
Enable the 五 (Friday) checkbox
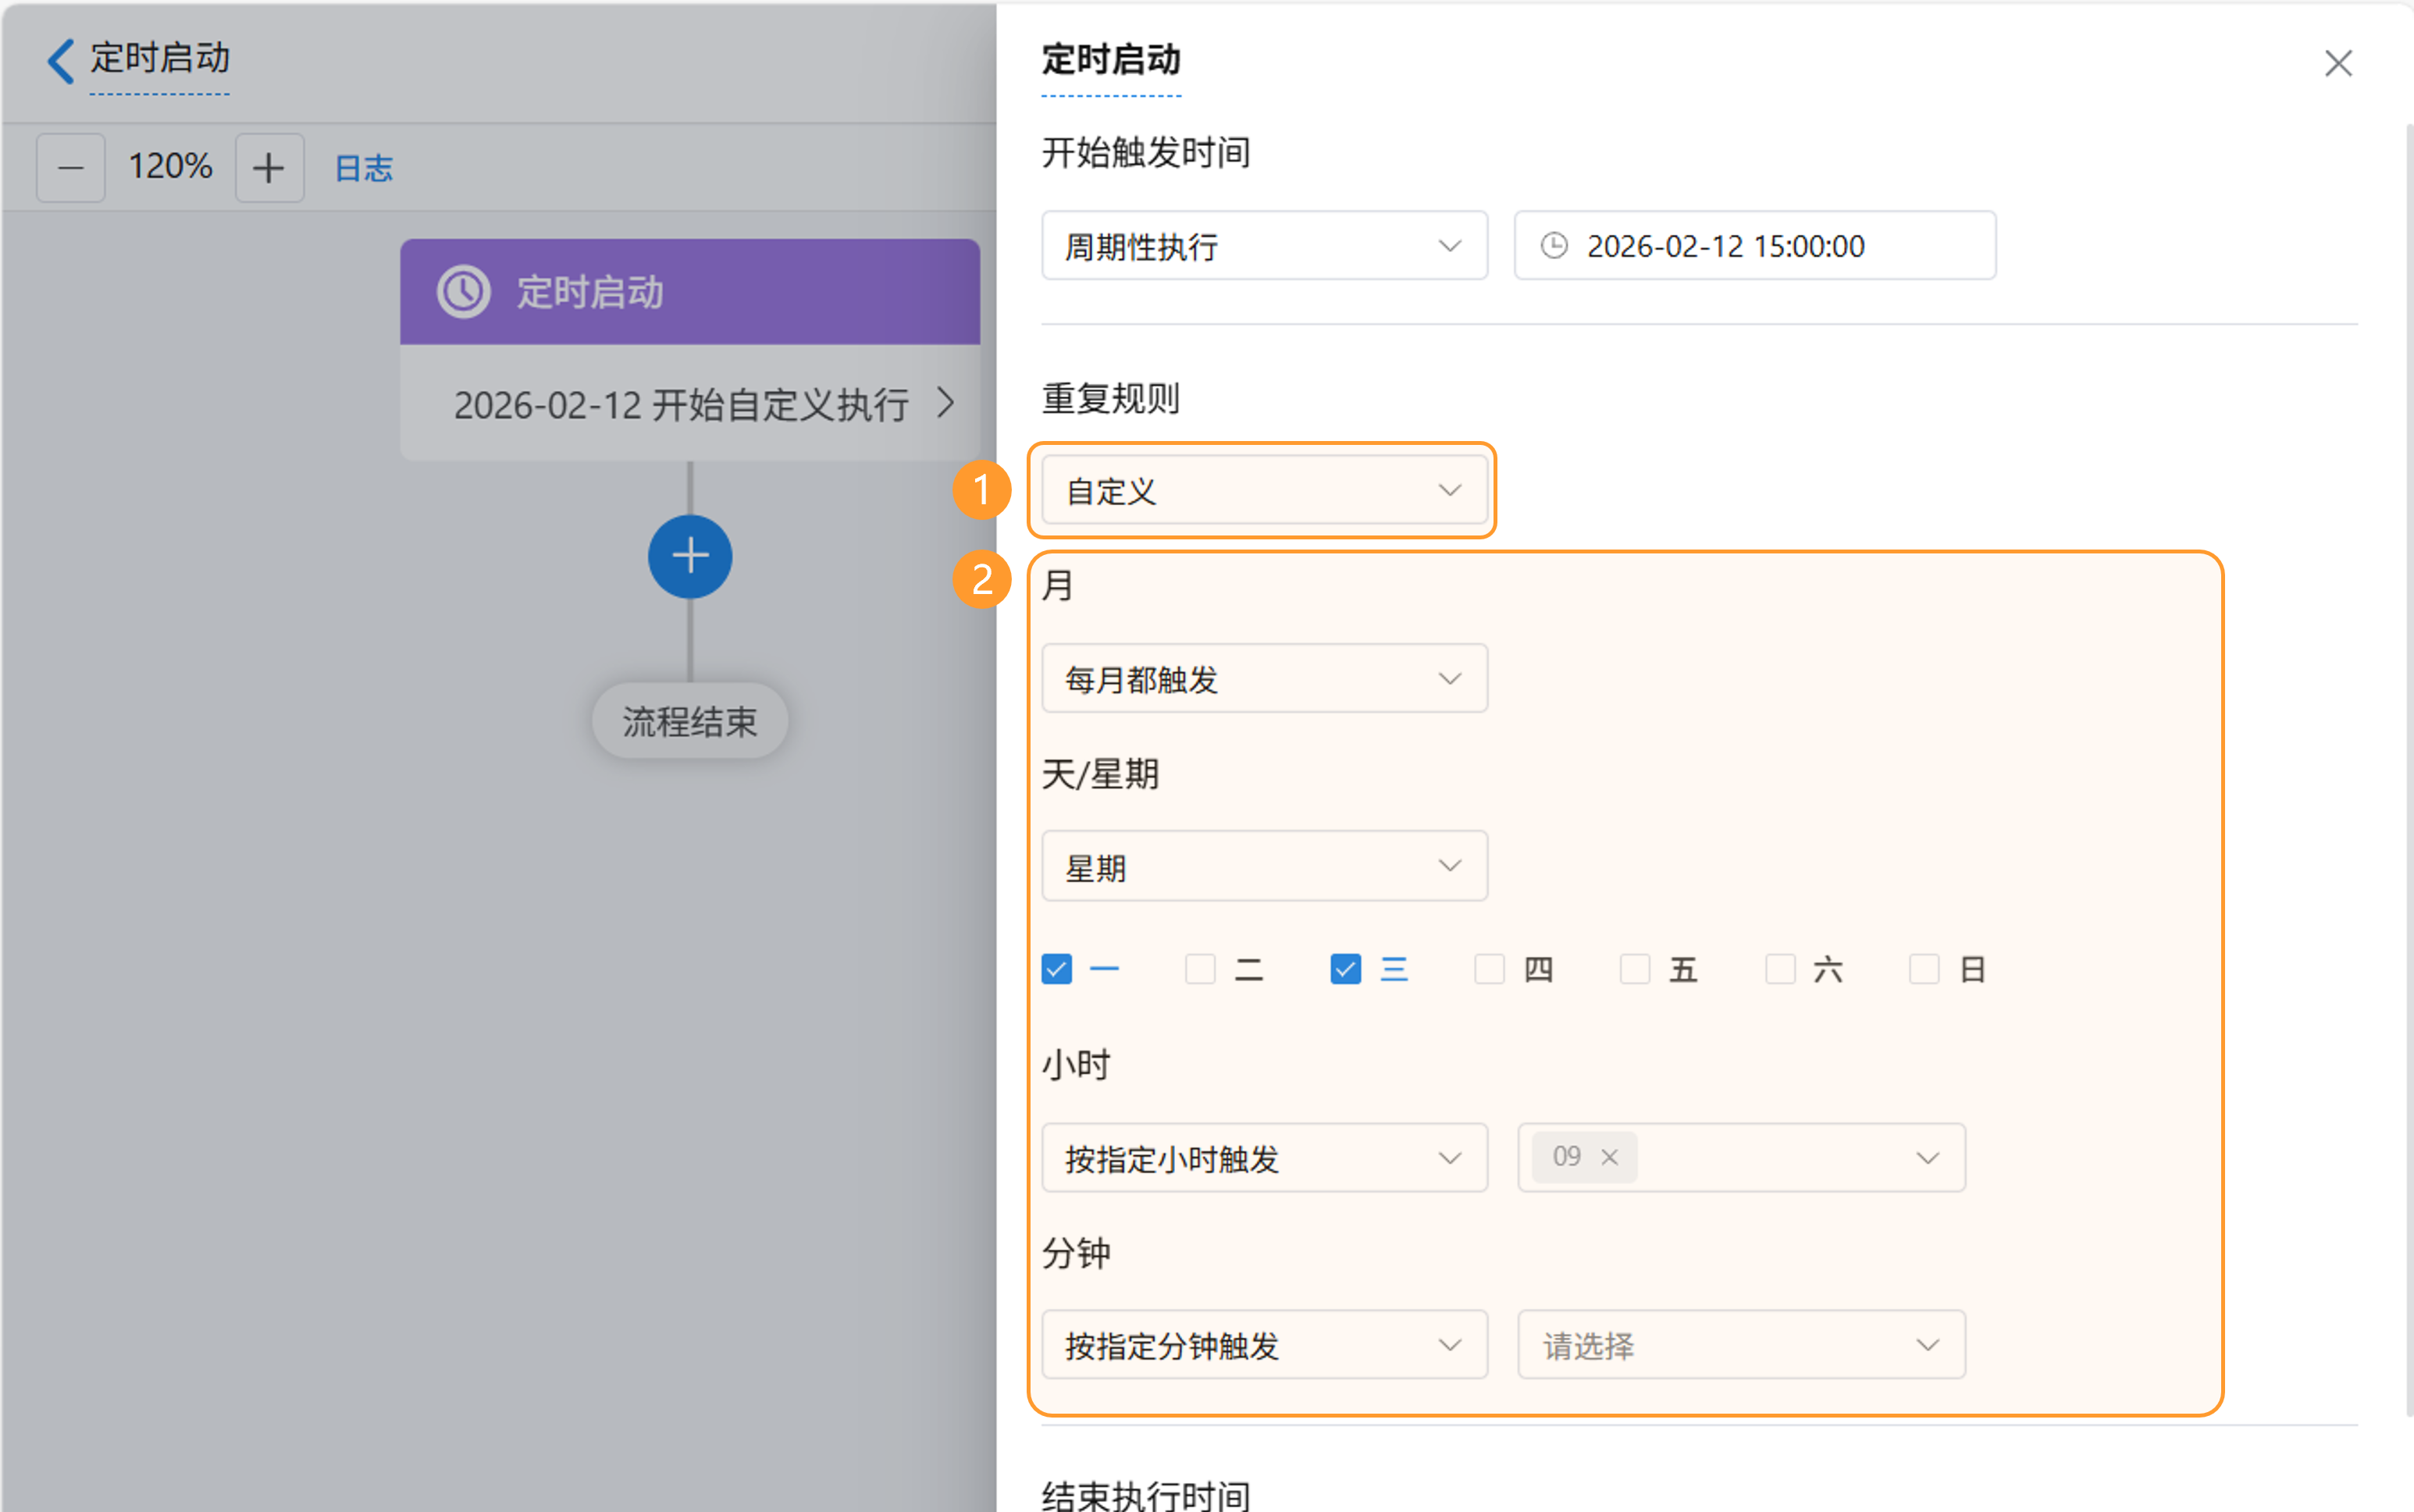1635,969
